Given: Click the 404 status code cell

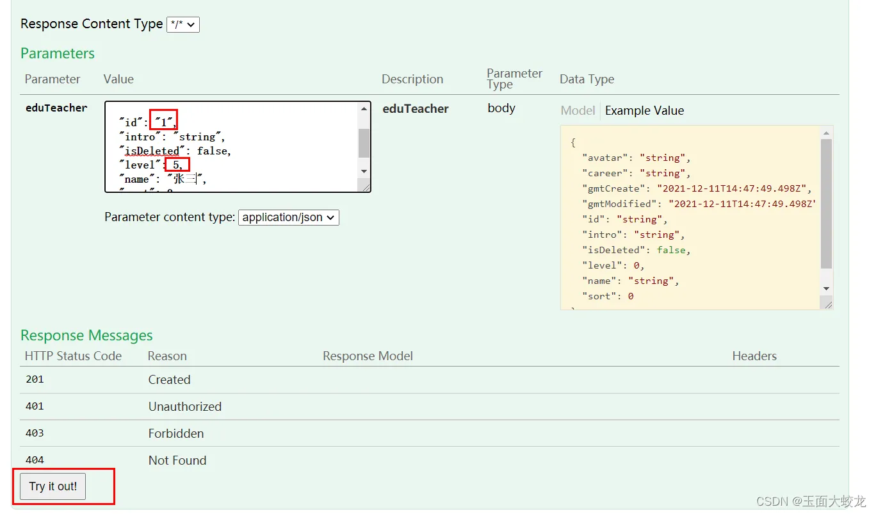Looking at the screenshot, I should click(x=35, y=460).
